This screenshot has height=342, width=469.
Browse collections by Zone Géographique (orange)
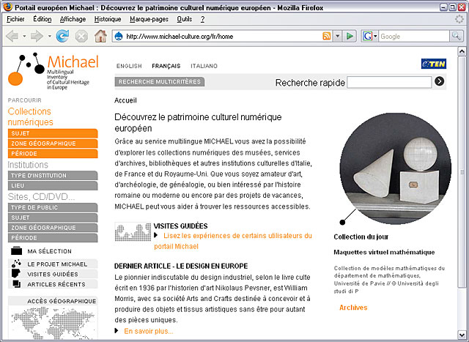pos(53,144)
